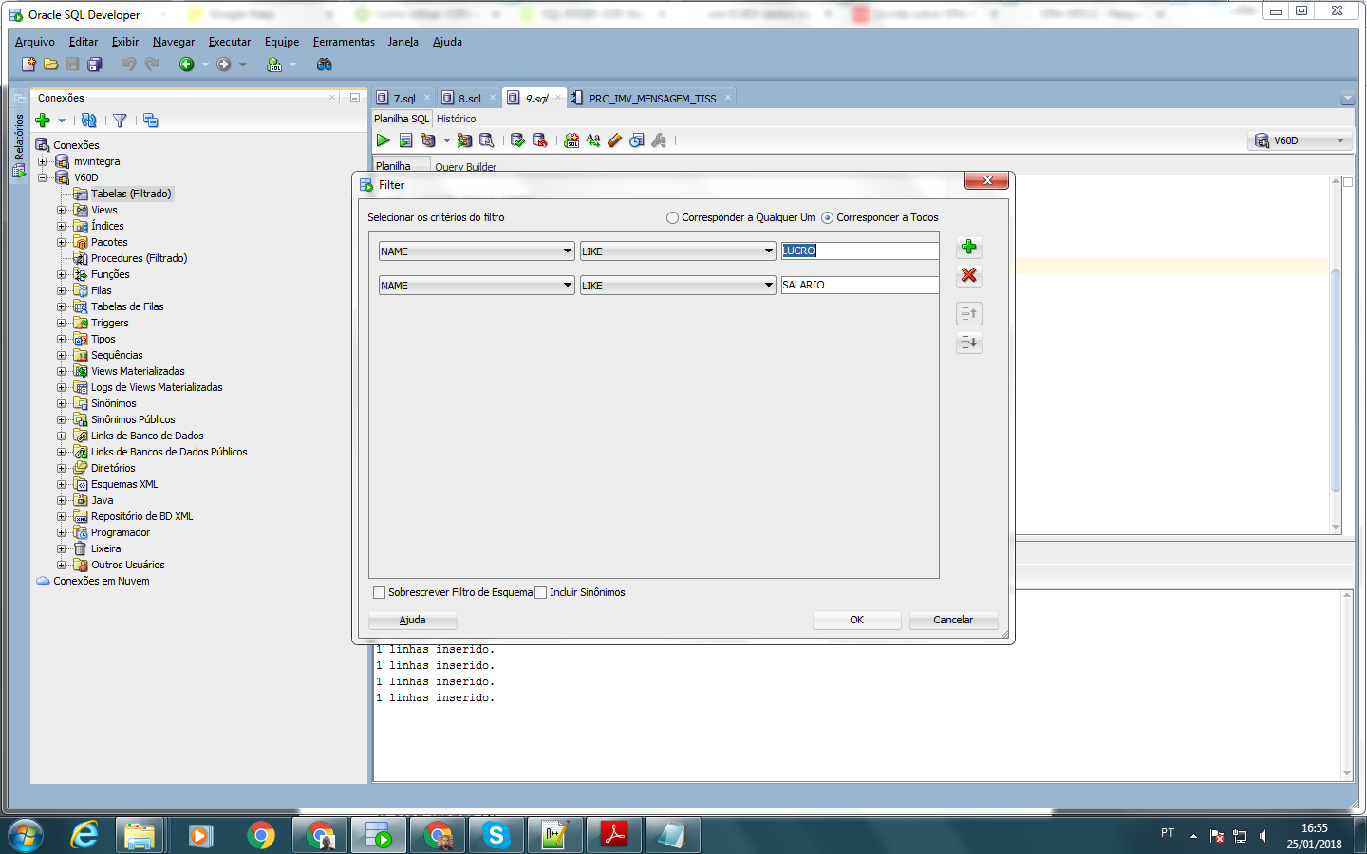Screen dimensions: 1367x854
Task: Click the SALARIO filter value field
Action: point(859,285)
